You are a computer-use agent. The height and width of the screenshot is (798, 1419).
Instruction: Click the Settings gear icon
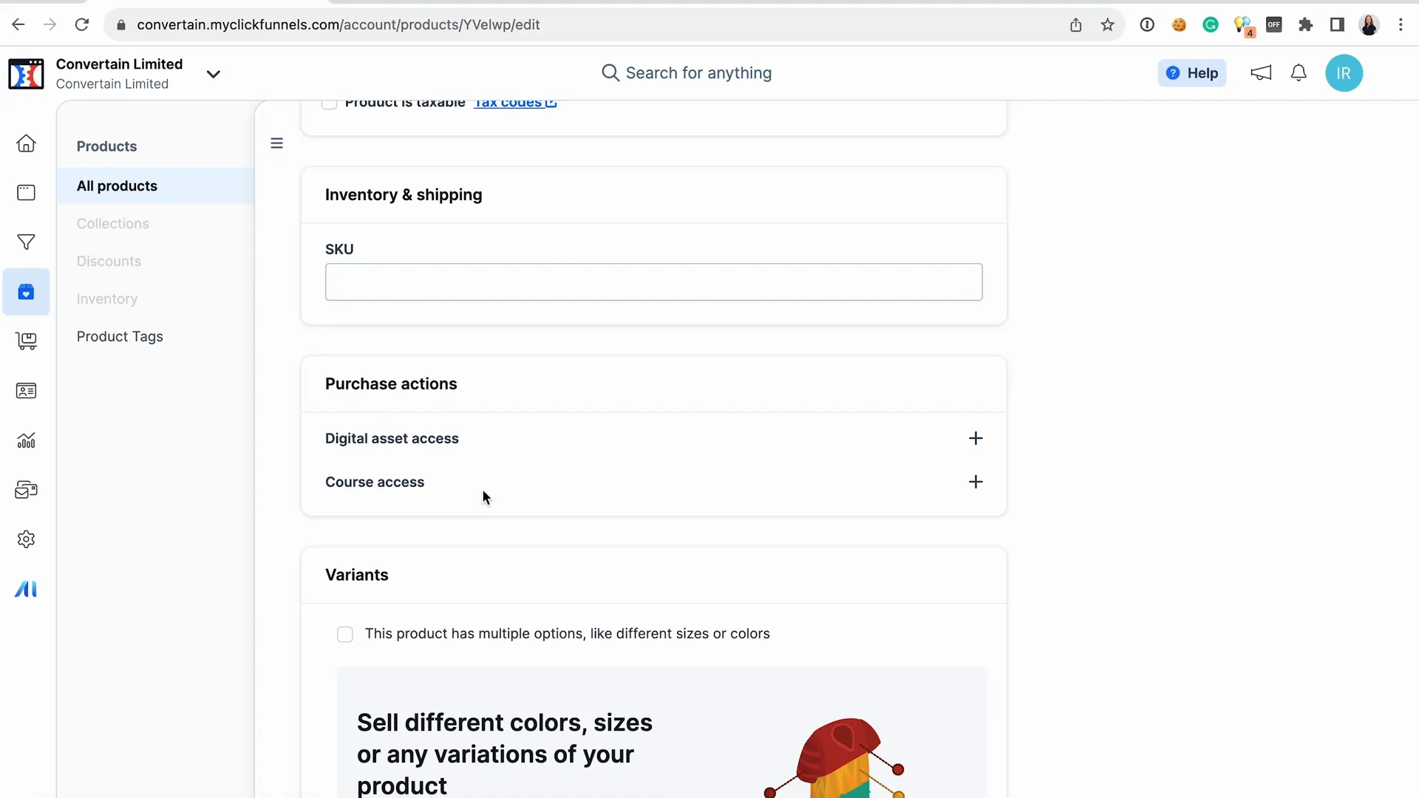[27, 539]
